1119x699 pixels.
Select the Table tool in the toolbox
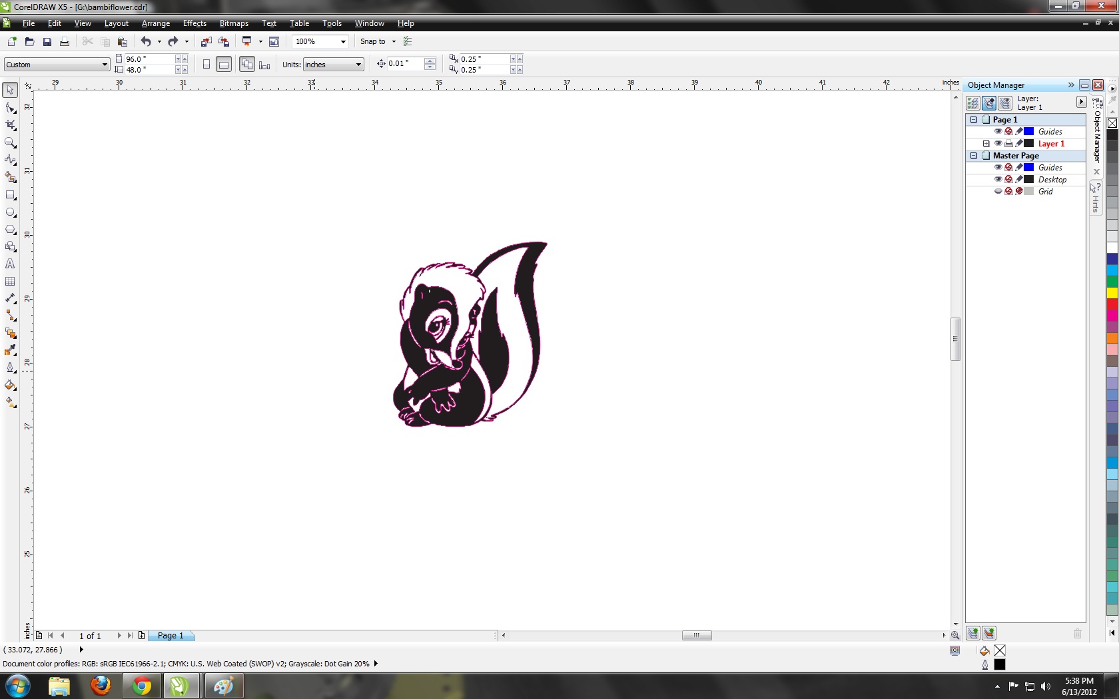(x=10, y=282)
